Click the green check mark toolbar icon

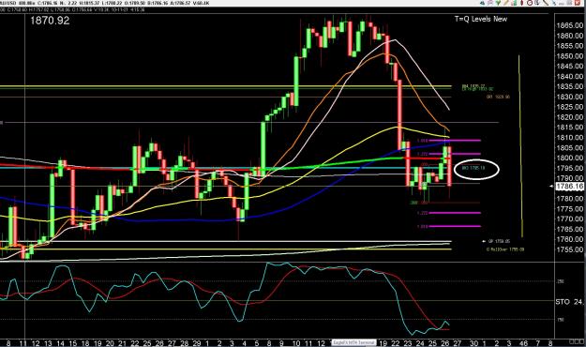click(x=498, y=3)
